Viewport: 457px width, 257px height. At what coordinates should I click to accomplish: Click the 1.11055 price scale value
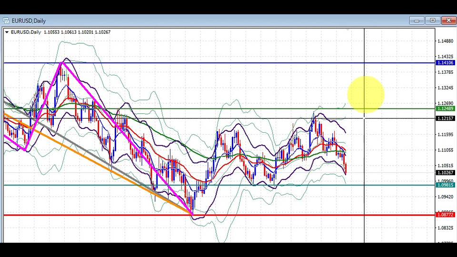446,150
